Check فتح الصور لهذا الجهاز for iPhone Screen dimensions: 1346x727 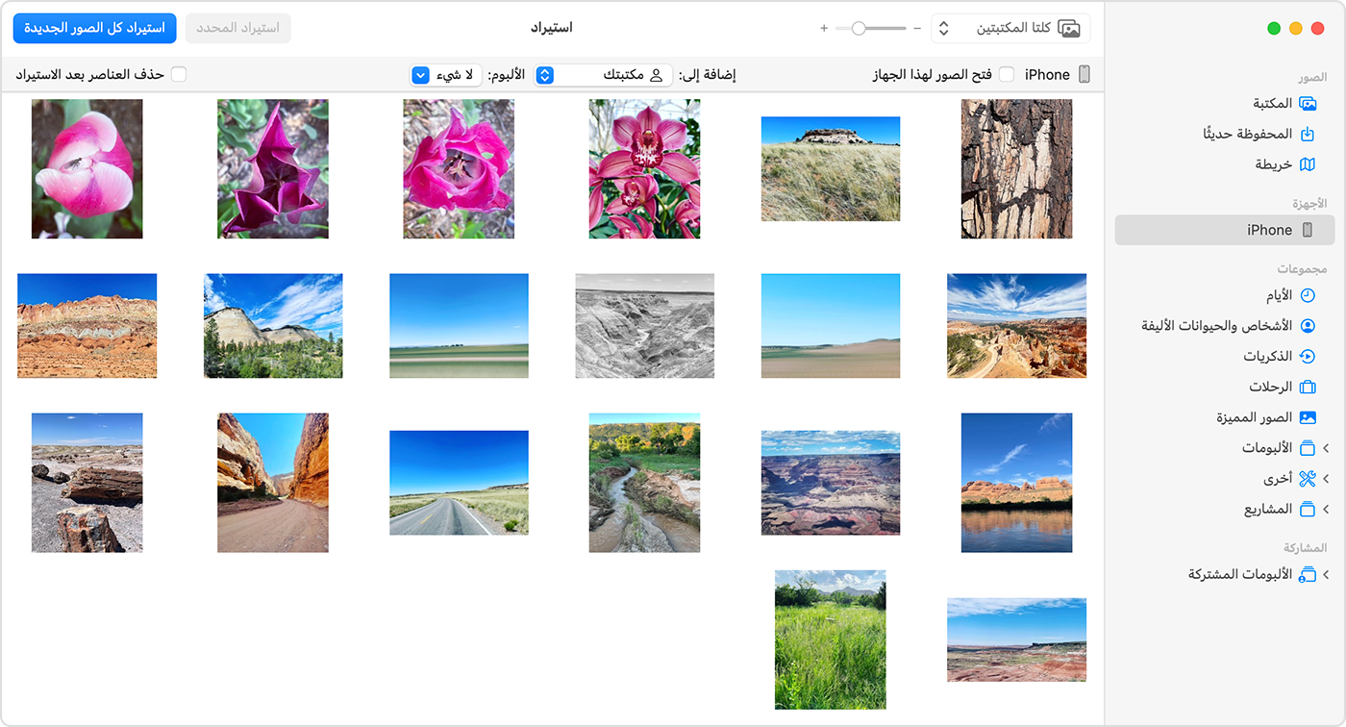click(x=1008, y=73)
